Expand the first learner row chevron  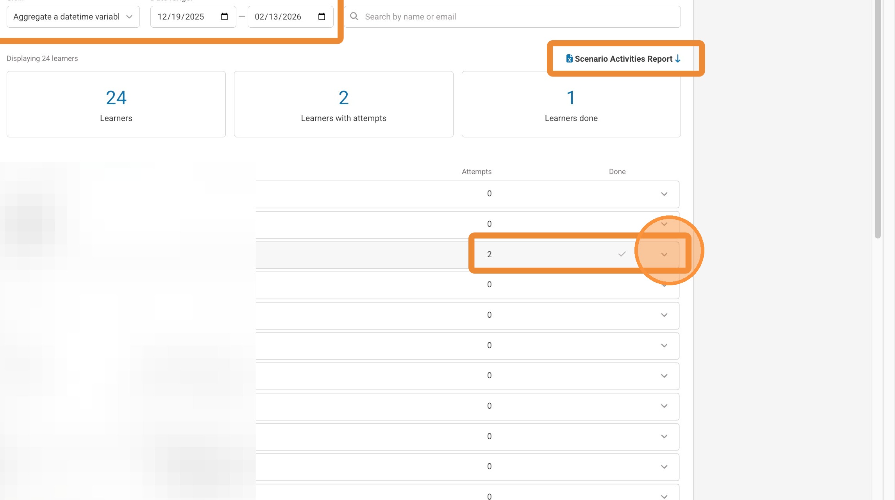point(664,194)
